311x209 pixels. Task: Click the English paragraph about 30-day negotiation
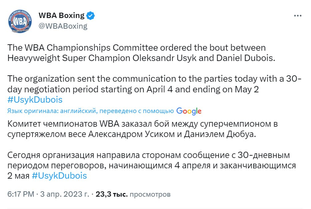[154, 84]
